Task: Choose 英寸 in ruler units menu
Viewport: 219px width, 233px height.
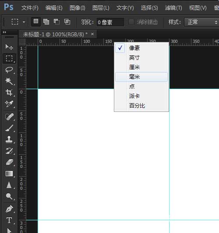Action: click(141, 58)
